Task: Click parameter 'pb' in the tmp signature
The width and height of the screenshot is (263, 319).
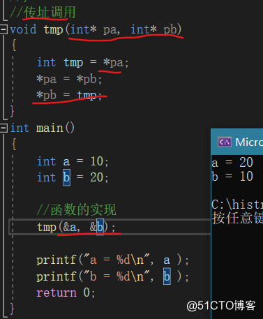Action: (x=170, y=30)
